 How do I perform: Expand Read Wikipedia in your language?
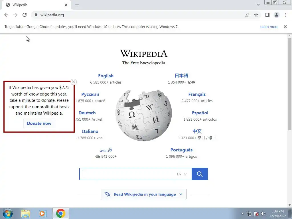pos(144,194)
